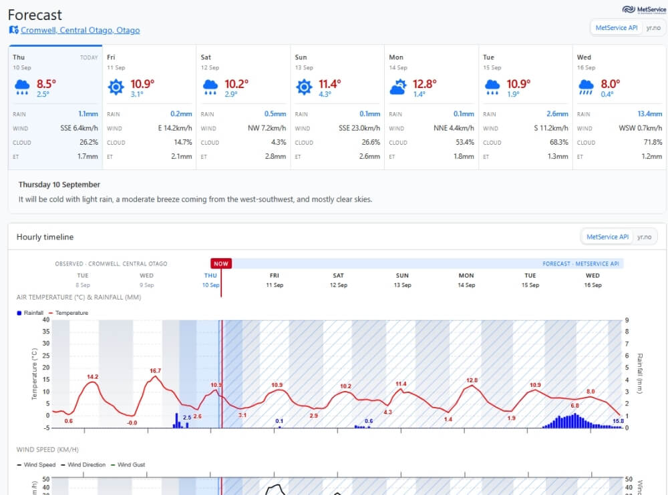The width and height of the screenshot is (668, 495).
Task: Click Thursday's 1.7mm ET value
Action: click(88, 156)
